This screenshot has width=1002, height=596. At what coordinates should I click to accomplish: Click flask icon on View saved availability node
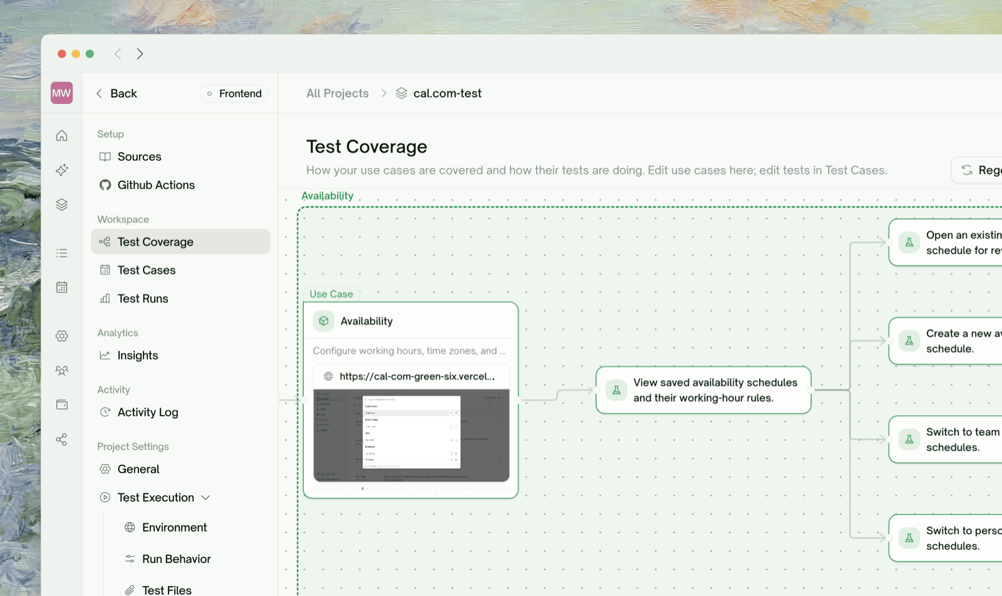click(x=616, y=390)
